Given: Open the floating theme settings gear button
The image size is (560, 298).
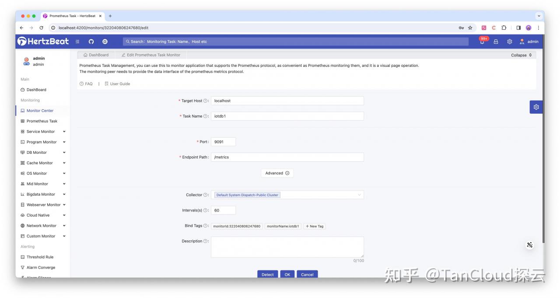Looking at the screenshot, I should (536, 107).
